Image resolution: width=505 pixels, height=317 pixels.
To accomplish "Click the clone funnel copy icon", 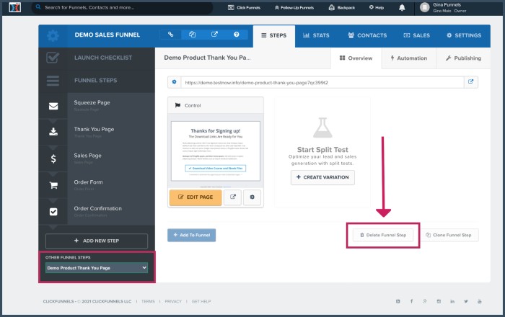I will [193, 35].
